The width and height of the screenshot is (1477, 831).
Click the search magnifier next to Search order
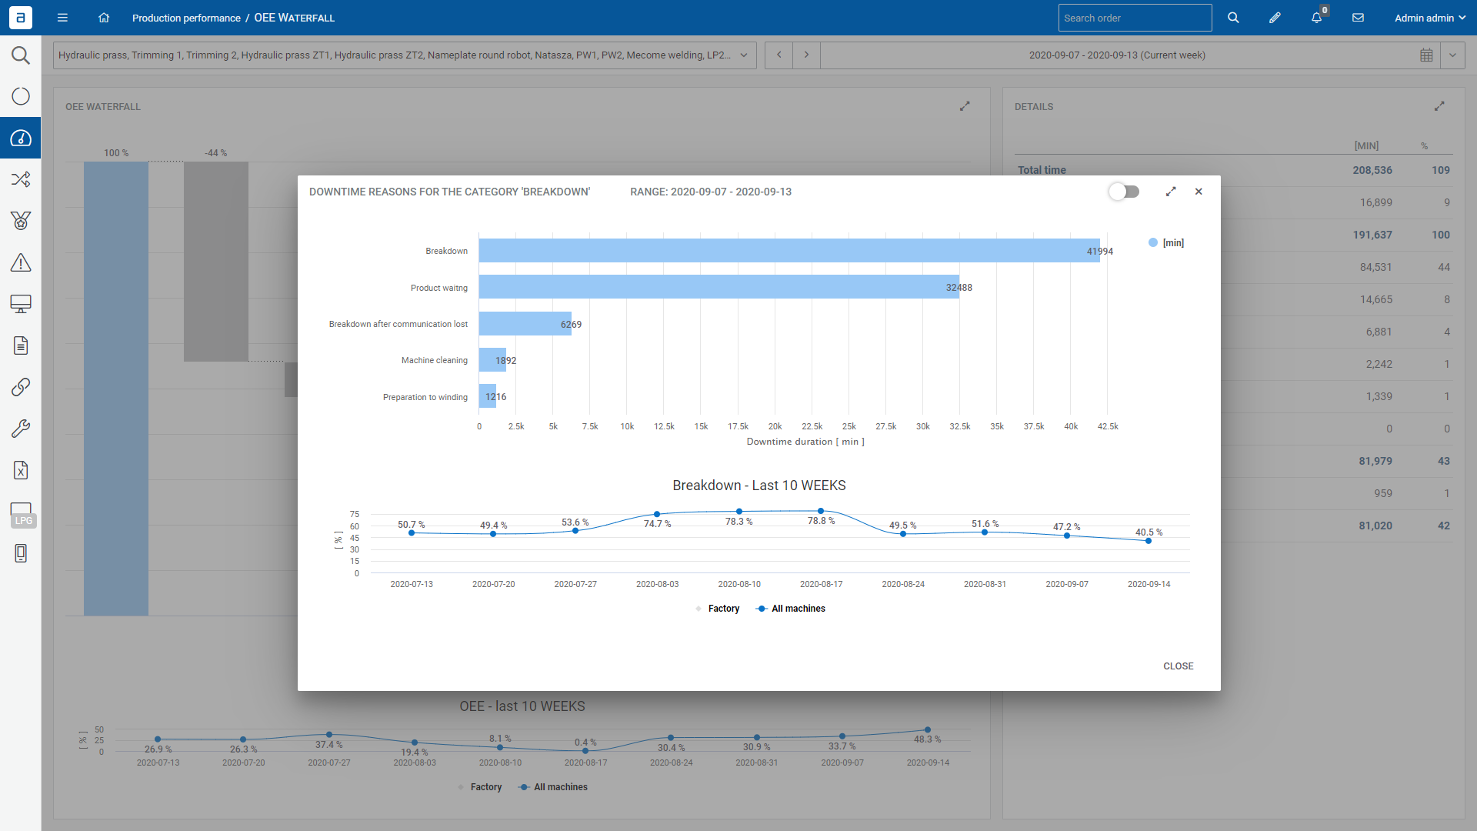(x=1233, y=18)
